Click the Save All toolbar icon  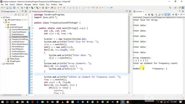(x=10, y=8)
